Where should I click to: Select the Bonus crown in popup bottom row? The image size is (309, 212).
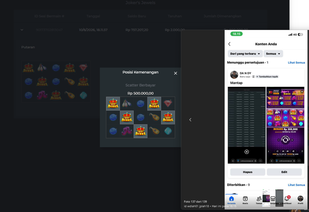(141, 131)
